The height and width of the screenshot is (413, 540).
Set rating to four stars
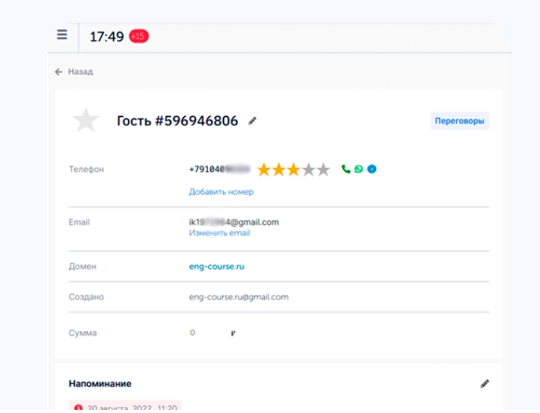pyautogui.click(x=308, y=170)
